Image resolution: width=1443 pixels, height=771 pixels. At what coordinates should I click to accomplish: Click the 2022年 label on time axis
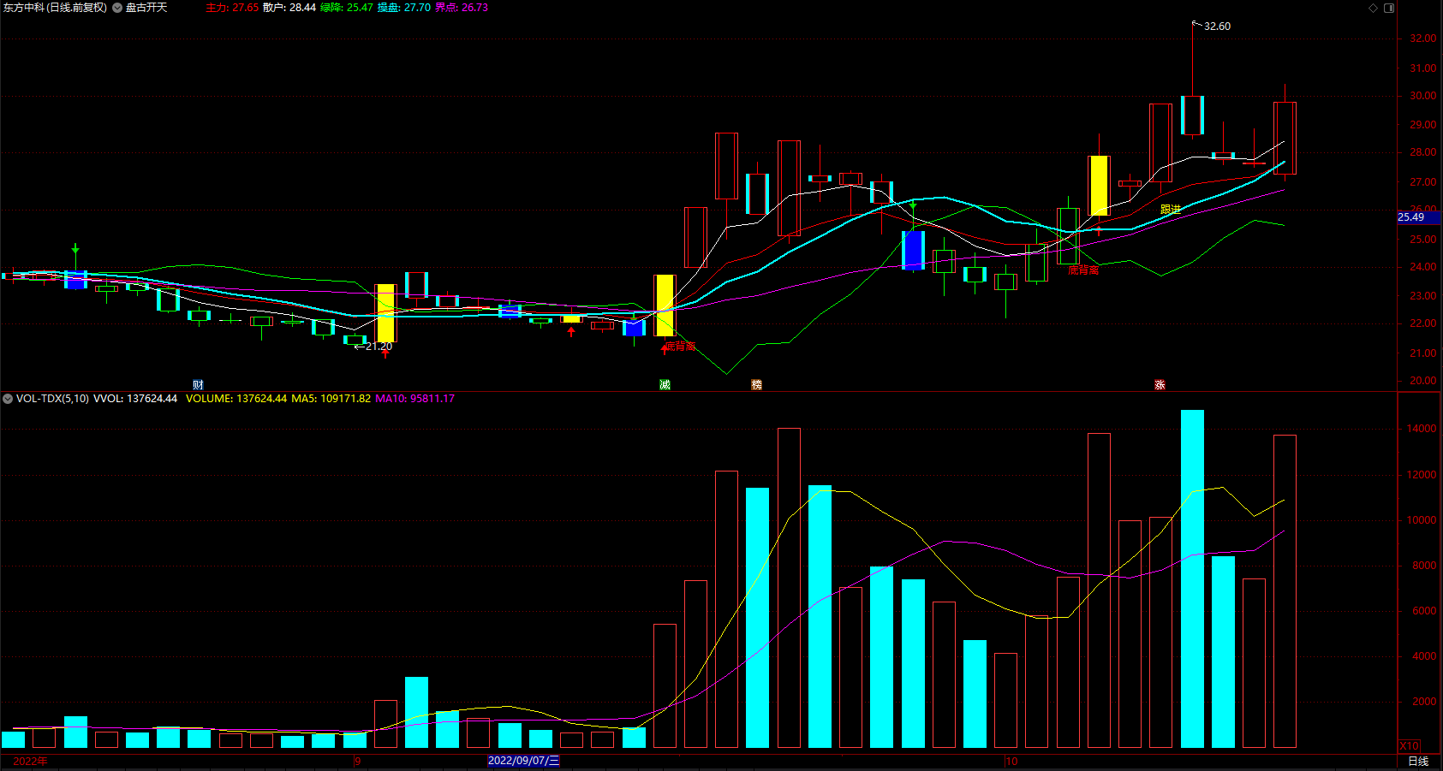coord(30,761)
